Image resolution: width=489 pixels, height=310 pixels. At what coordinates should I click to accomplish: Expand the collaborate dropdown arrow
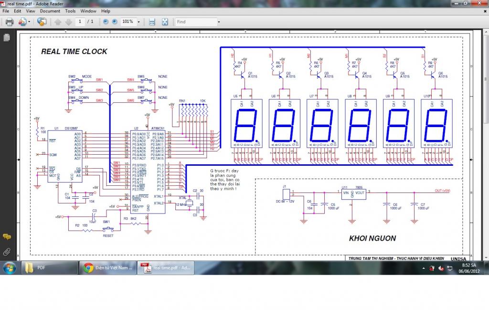coord(29,22)
